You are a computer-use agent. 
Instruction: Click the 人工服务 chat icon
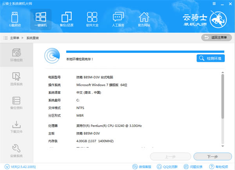tap(118, 19)
